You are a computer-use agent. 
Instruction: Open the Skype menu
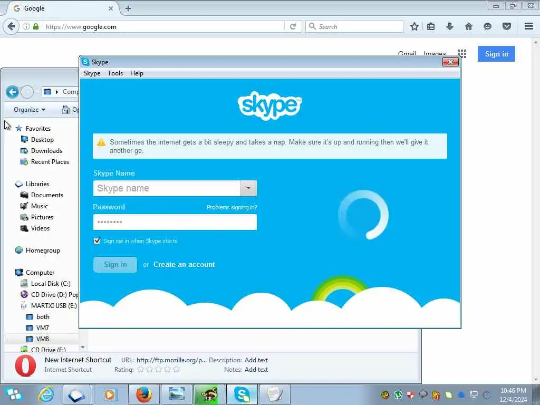92,73
